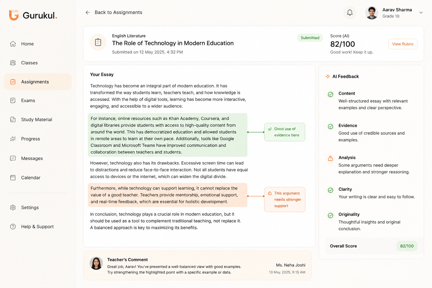Screen dimensions: 432x288
Task: Click the Calendar icon in sidebar
Action: [x=13, y=177]
